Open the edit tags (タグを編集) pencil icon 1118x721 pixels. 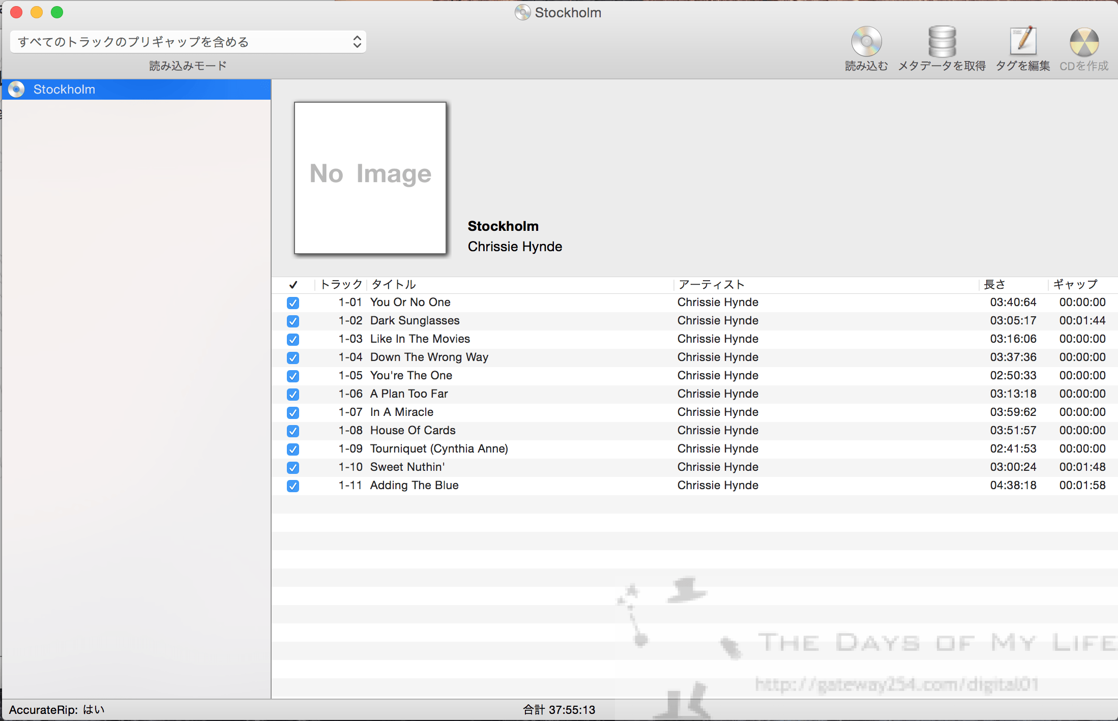(x=1023, y=41)
